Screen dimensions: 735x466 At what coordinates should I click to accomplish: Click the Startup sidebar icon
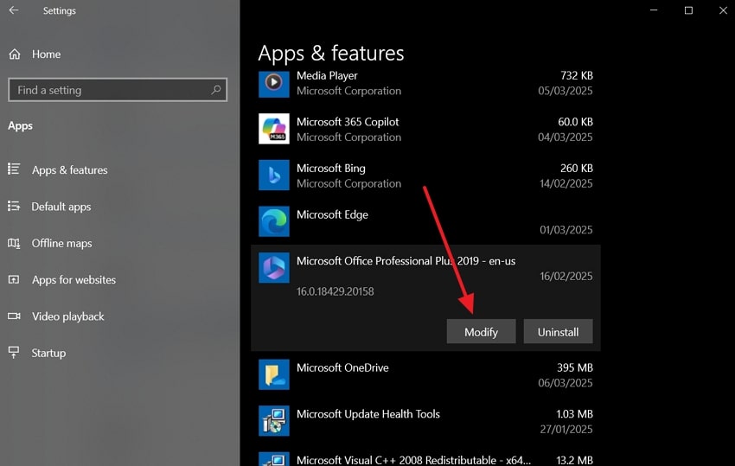[14, 352]
